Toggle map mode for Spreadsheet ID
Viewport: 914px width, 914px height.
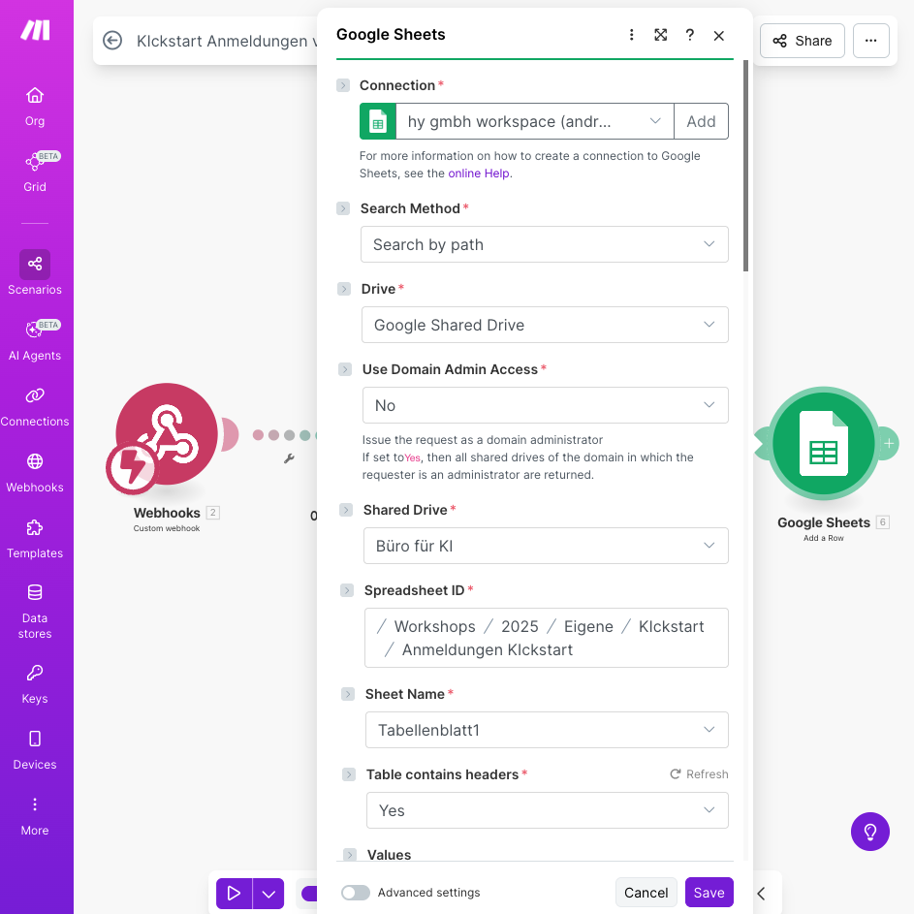(x=347, y=590)
